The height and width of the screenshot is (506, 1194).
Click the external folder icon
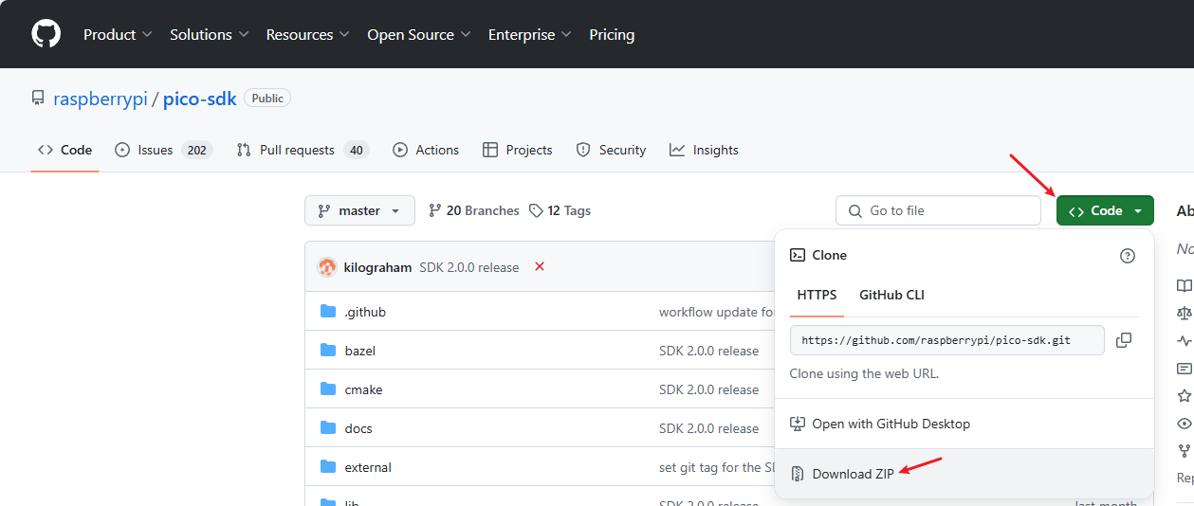point(328,467)
